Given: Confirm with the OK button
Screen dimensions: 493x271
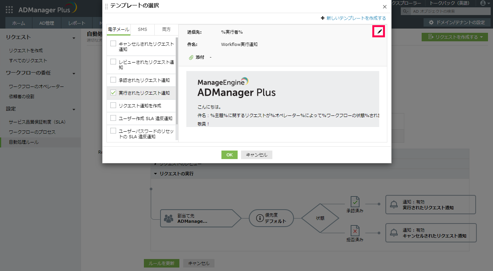Looking at the screenshot, I should (230, 154).
